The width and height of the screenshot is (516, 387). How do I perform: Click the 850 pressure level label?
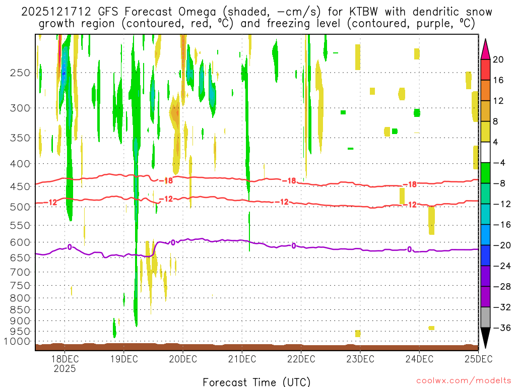pos(20,310)
